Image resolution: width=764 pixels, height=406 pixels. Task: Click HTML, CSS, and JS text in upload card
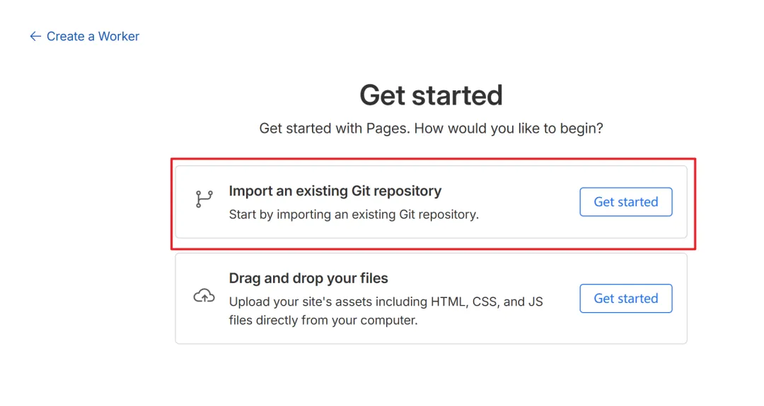click(487, 302)
